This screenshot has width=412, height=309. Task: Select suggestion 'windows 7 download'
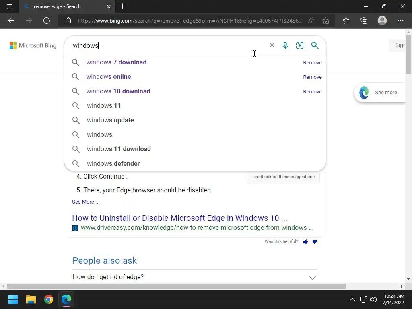coord(195,62)
